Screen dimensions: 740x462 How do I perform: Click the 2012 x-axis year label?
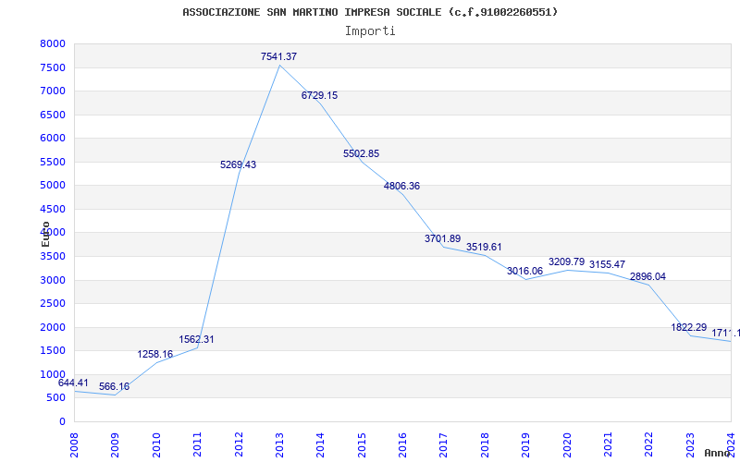click(239, 444)
